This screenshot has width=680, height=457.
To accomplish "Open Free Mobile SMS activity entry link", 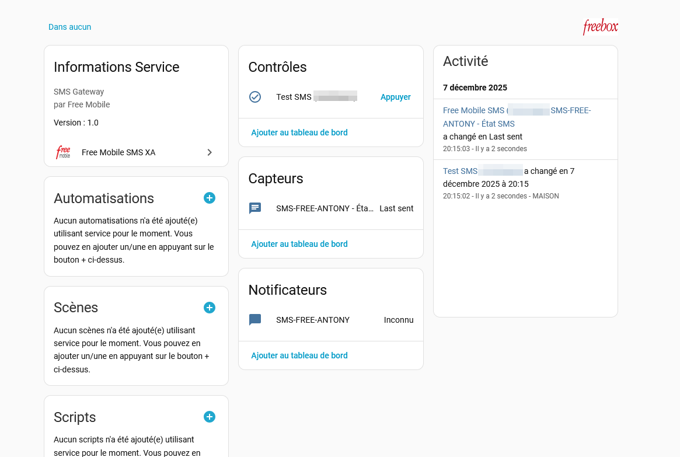I will coord(473,110).
